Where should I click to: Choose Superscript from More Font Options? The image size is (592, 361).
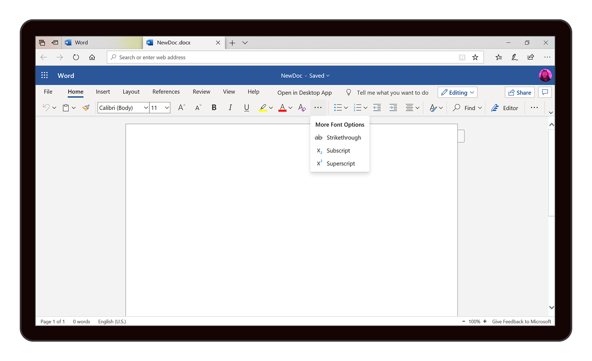[340, 164]
